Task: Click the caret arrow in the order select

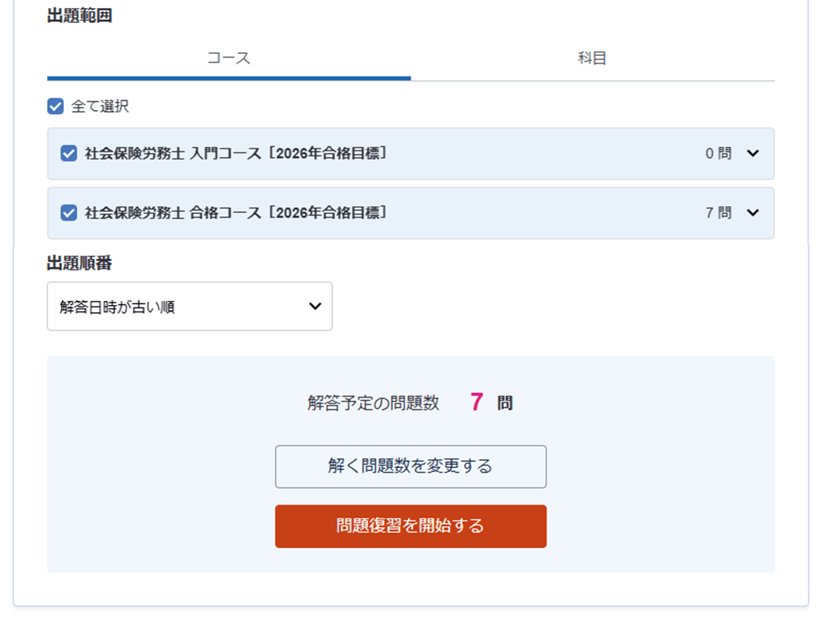Action: pyautogui.click(x=315, y=307)
